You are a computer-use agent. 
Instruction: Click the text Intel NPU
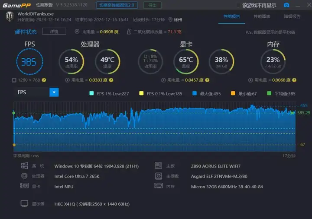coord(64,187)
